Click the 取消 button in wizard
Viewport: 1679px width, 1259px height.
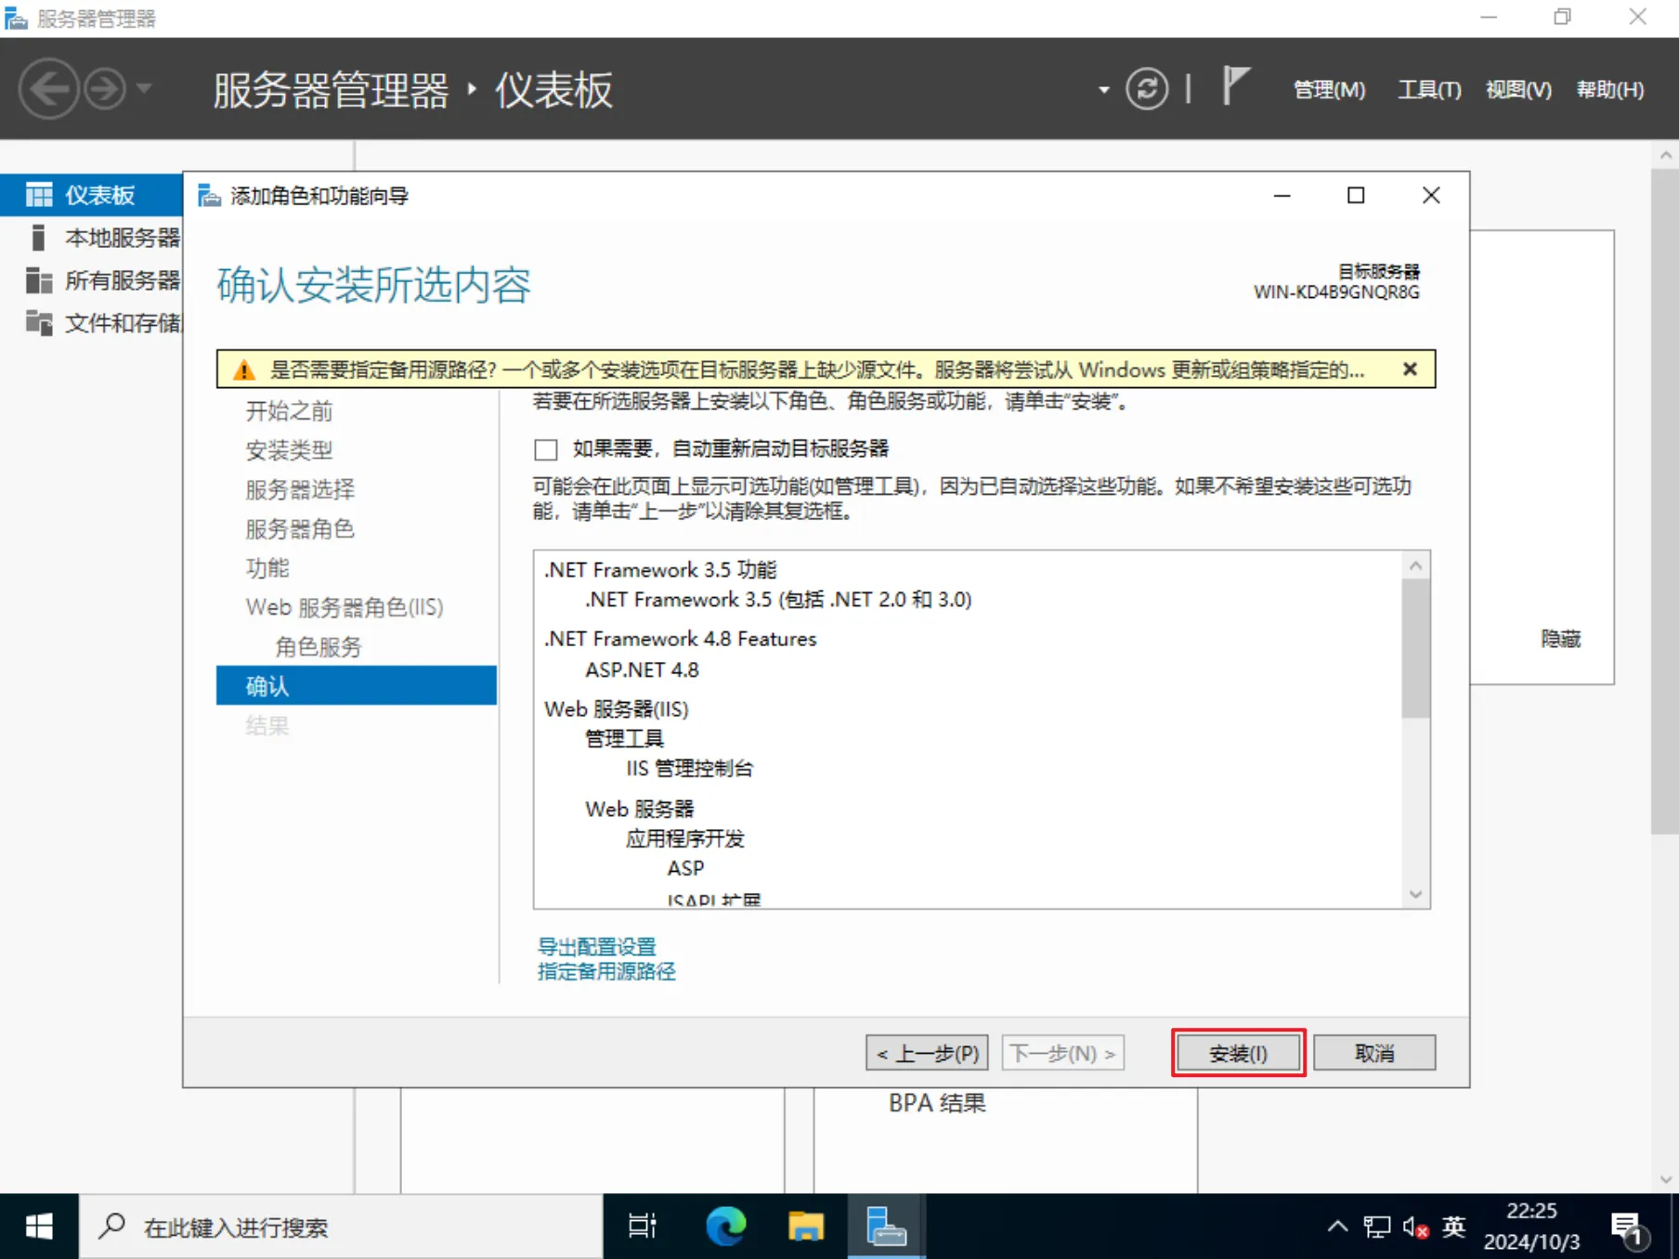pos(1374,1054)
